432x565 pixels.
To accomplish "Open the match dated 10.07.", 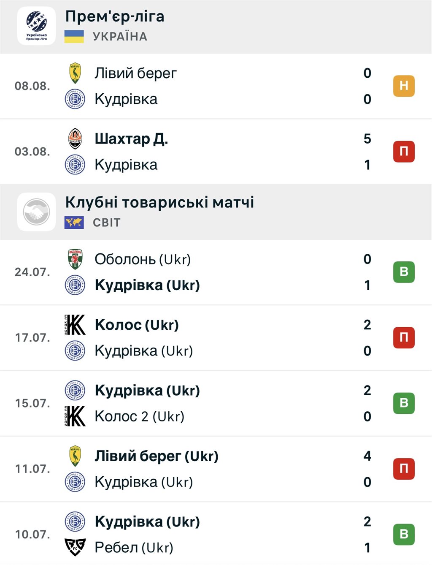I will [216, 534].
